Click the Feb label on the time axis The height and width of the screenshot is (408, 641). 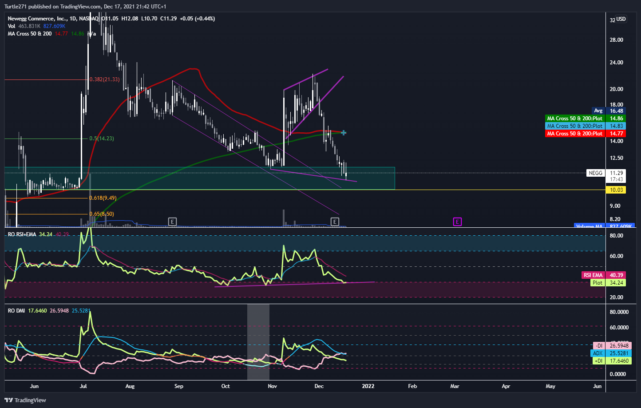click(412, 386)
